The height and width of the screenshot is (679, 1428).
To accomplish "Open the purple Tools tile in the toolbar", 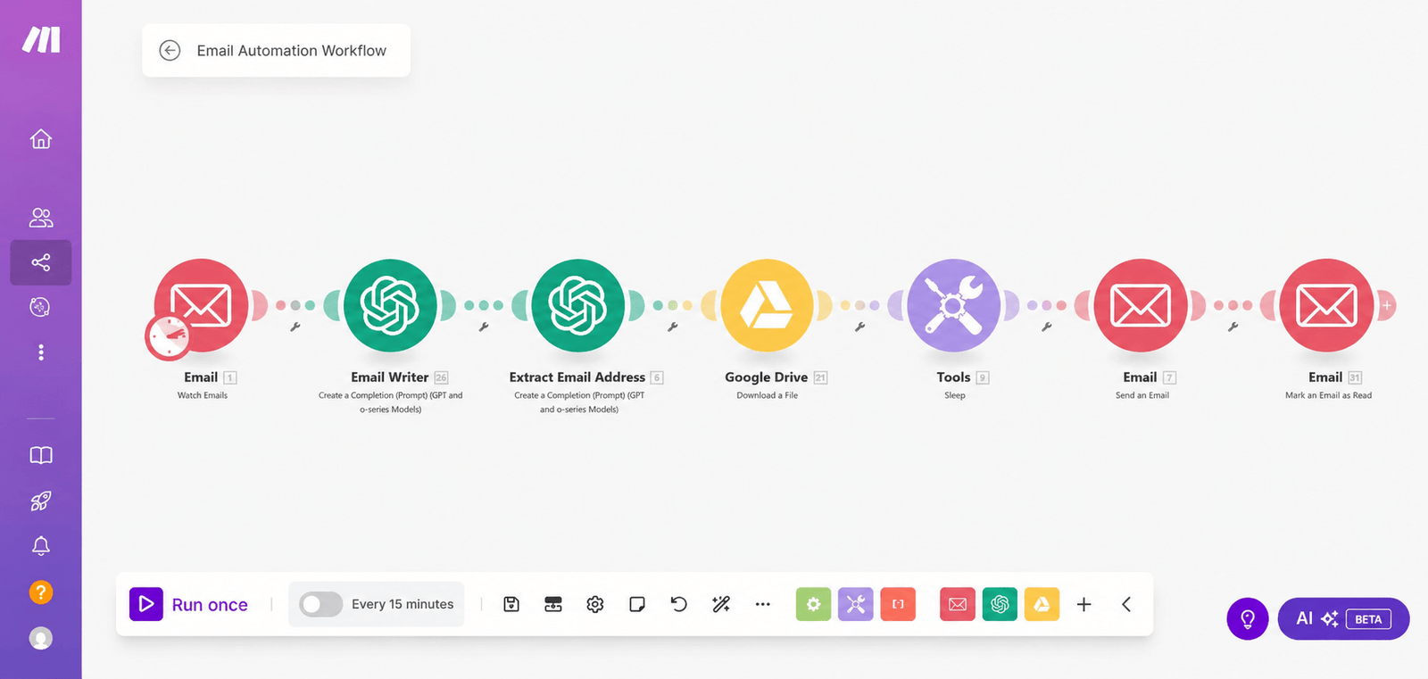I will coord(855,604).
